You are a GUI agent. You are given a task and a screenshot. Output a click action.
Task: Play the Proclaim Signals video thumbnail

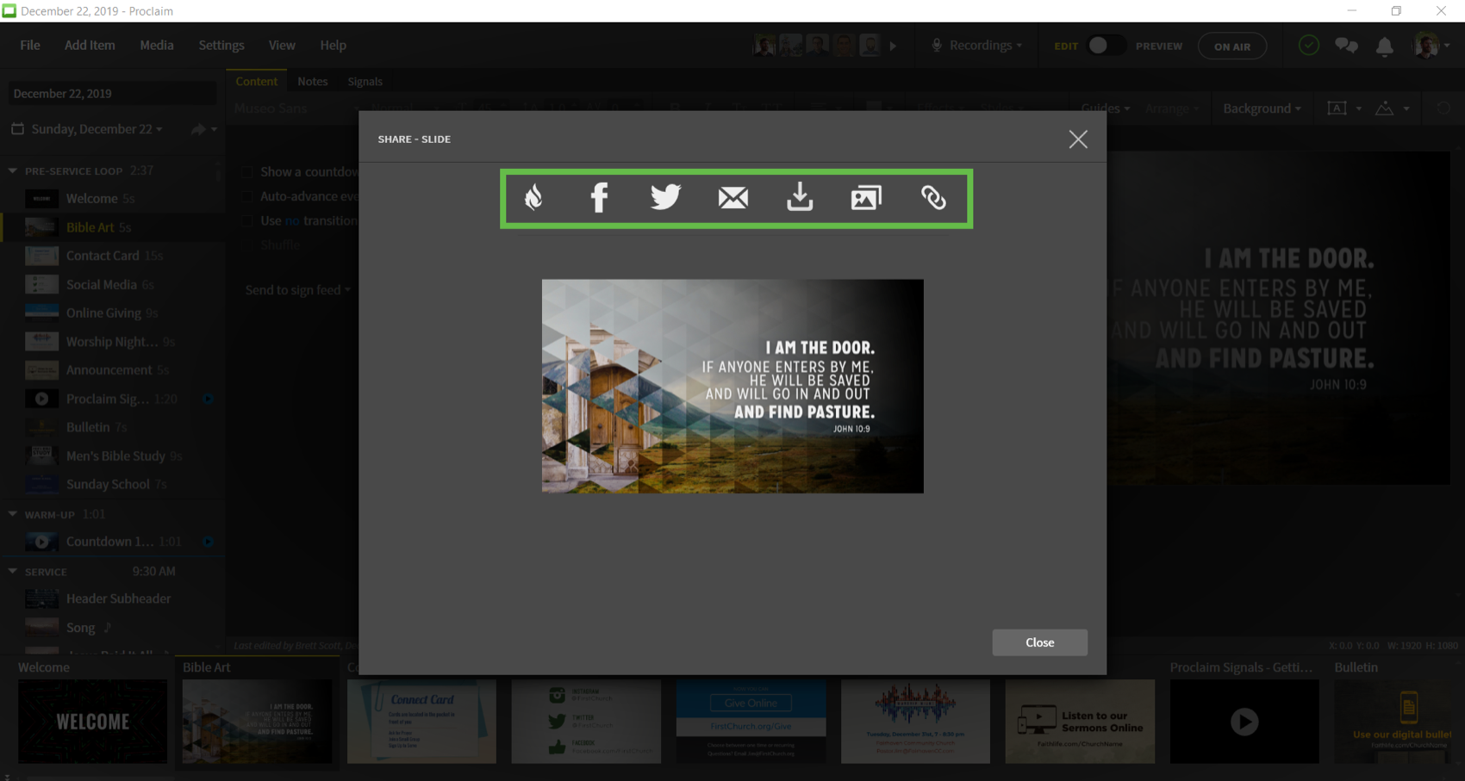point(1244,721)
